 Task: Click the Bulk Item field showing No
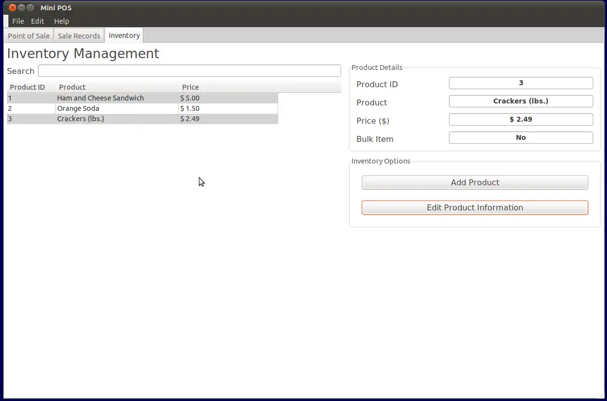[521, 137]
